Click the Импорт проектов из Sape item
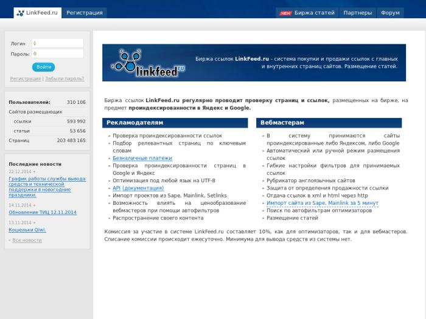Viewport: 426px width, 319px height. pos(170,195)
